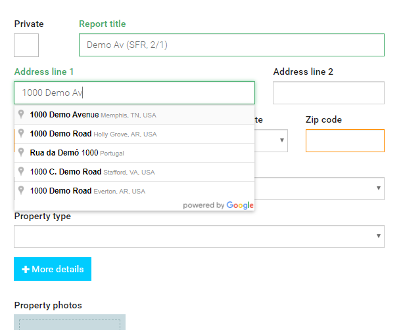Pick Rua da Demó 1000 Portugal suggestion
This screenshot has width=403, height=330.
coord(134,153)
